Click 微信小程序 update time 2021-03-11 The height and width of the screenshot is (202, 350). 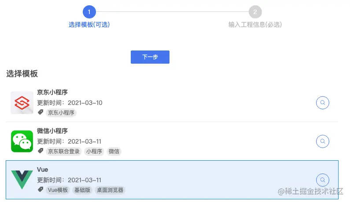coord(69,141)
